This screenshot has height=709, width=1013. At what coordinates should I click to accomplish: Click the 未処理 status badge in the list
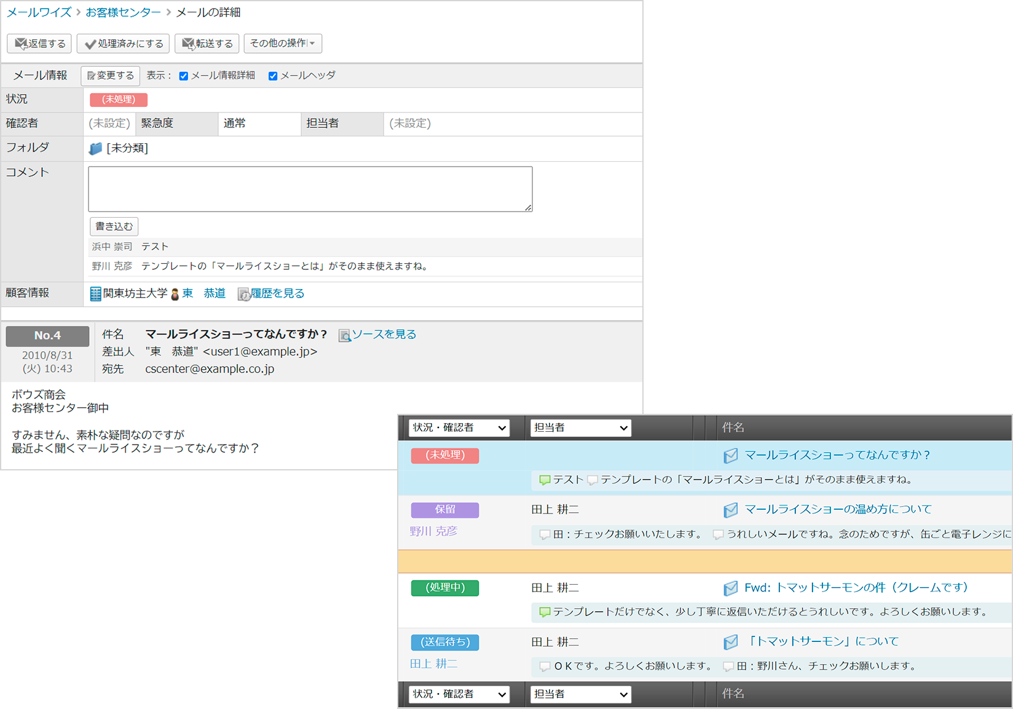pyautogui.click(x=445, y=456)
